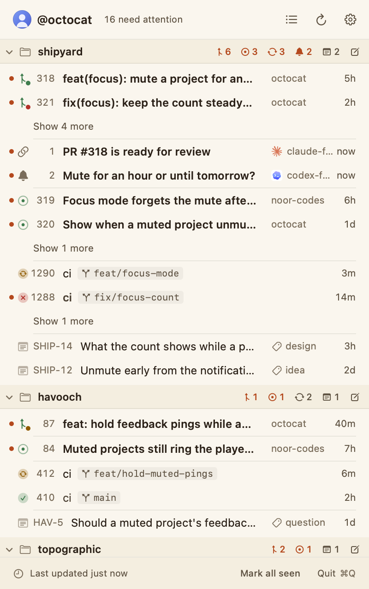This screenshot has height=589, width=369.
Task: Click shipyard issues count 3
Action: point(250,52)
